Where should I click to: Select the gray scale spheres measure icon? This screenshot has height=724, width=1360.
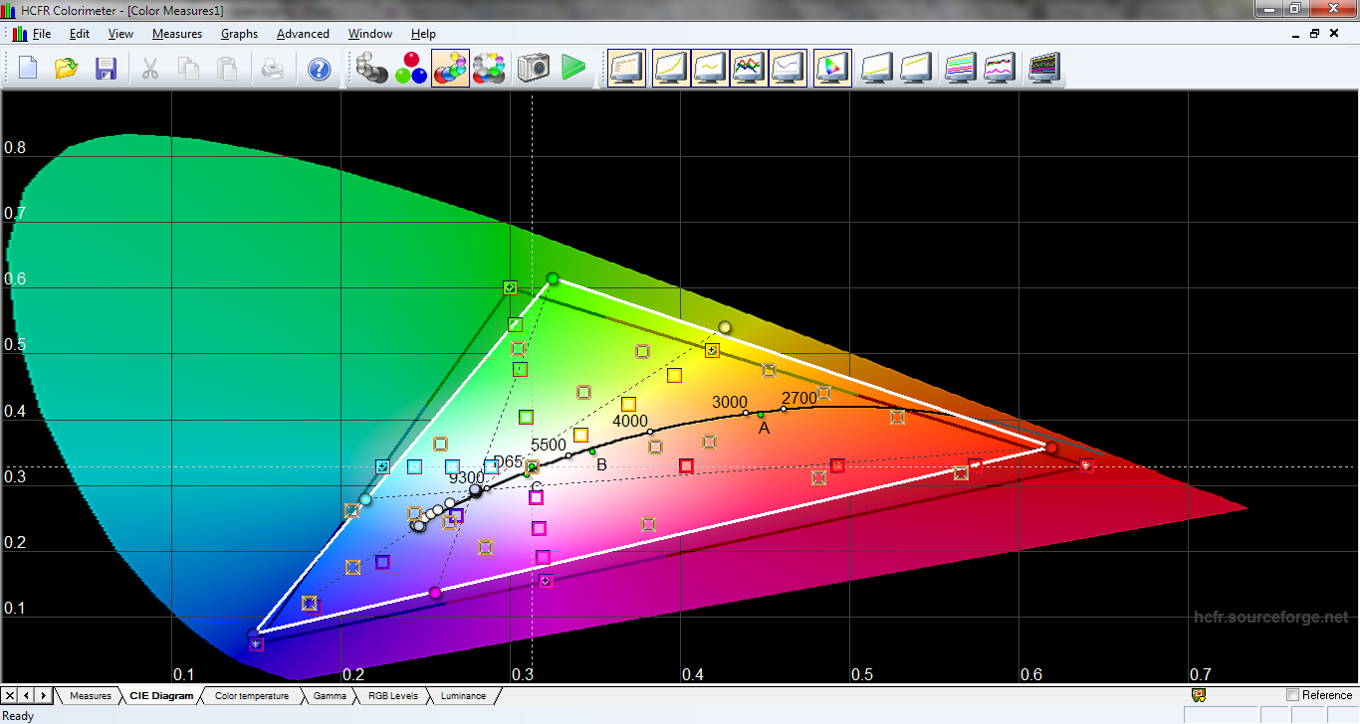[371, 68]
